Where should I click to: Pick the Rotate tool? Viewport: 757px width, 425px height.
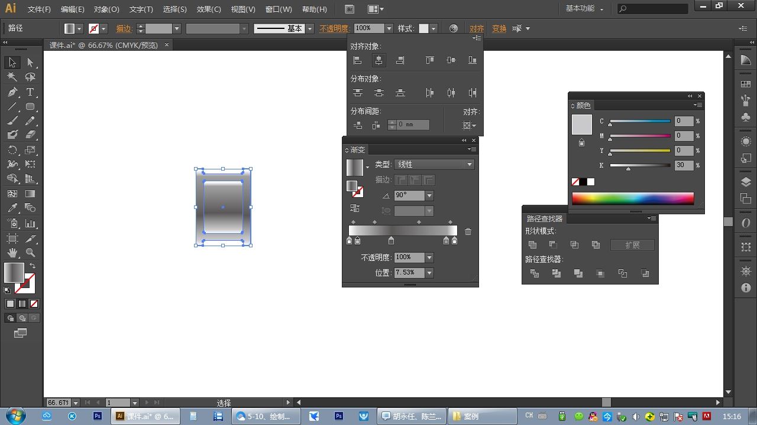click(12, 150)
